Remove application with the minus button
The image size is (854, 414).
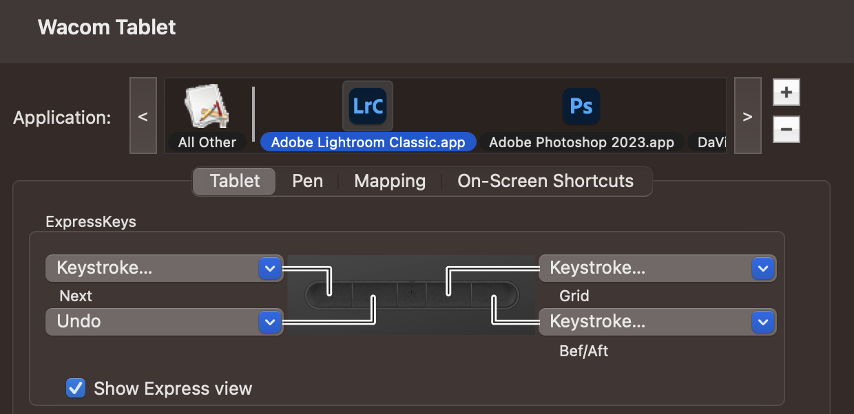(786, 129)
